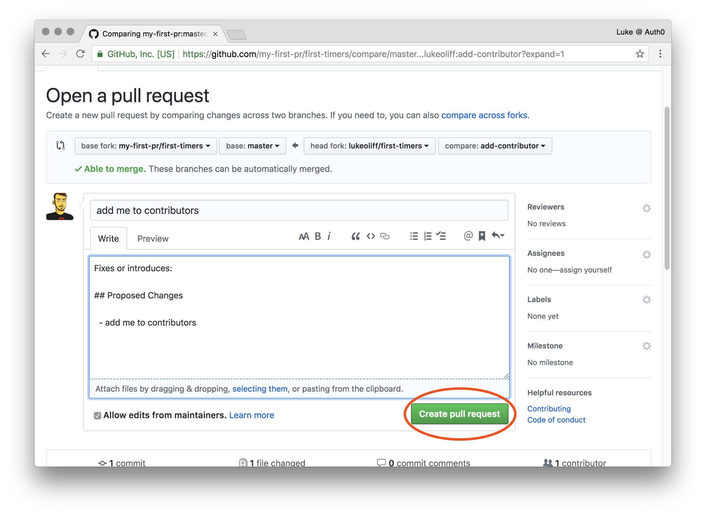
Task: Expand the compare: add-contributor dropdown
Action: click(x=495, y=146)
